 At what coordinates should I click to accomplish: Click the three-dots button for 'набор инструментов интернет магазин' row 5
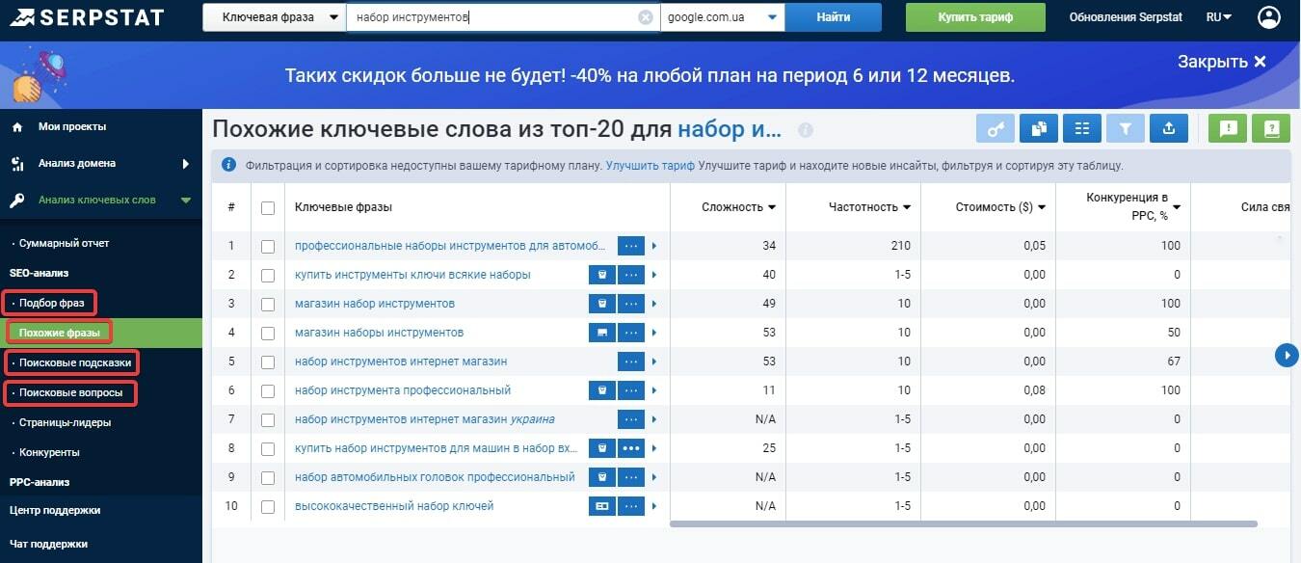tap(630, 362)
